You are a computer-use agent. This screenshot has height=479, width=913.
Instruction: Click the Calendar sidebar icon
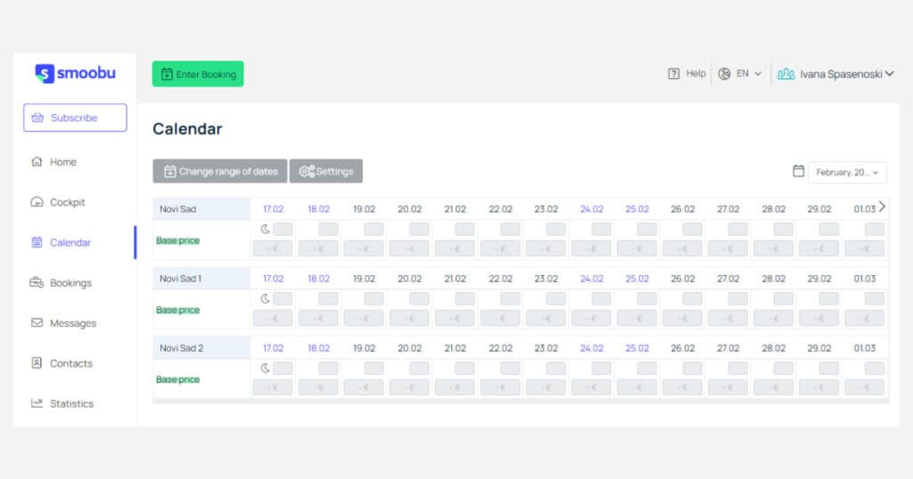pyautogui.click(x=37, y=242)
